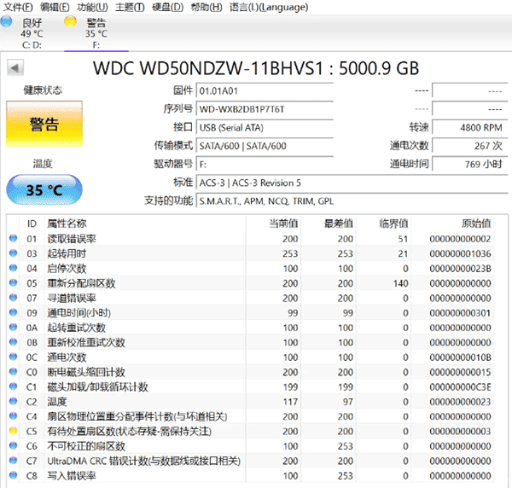The height and width of the screenshot is (488, 512).
Task: Open the 功能(U) menu
Action: click(x=92, y=7)
